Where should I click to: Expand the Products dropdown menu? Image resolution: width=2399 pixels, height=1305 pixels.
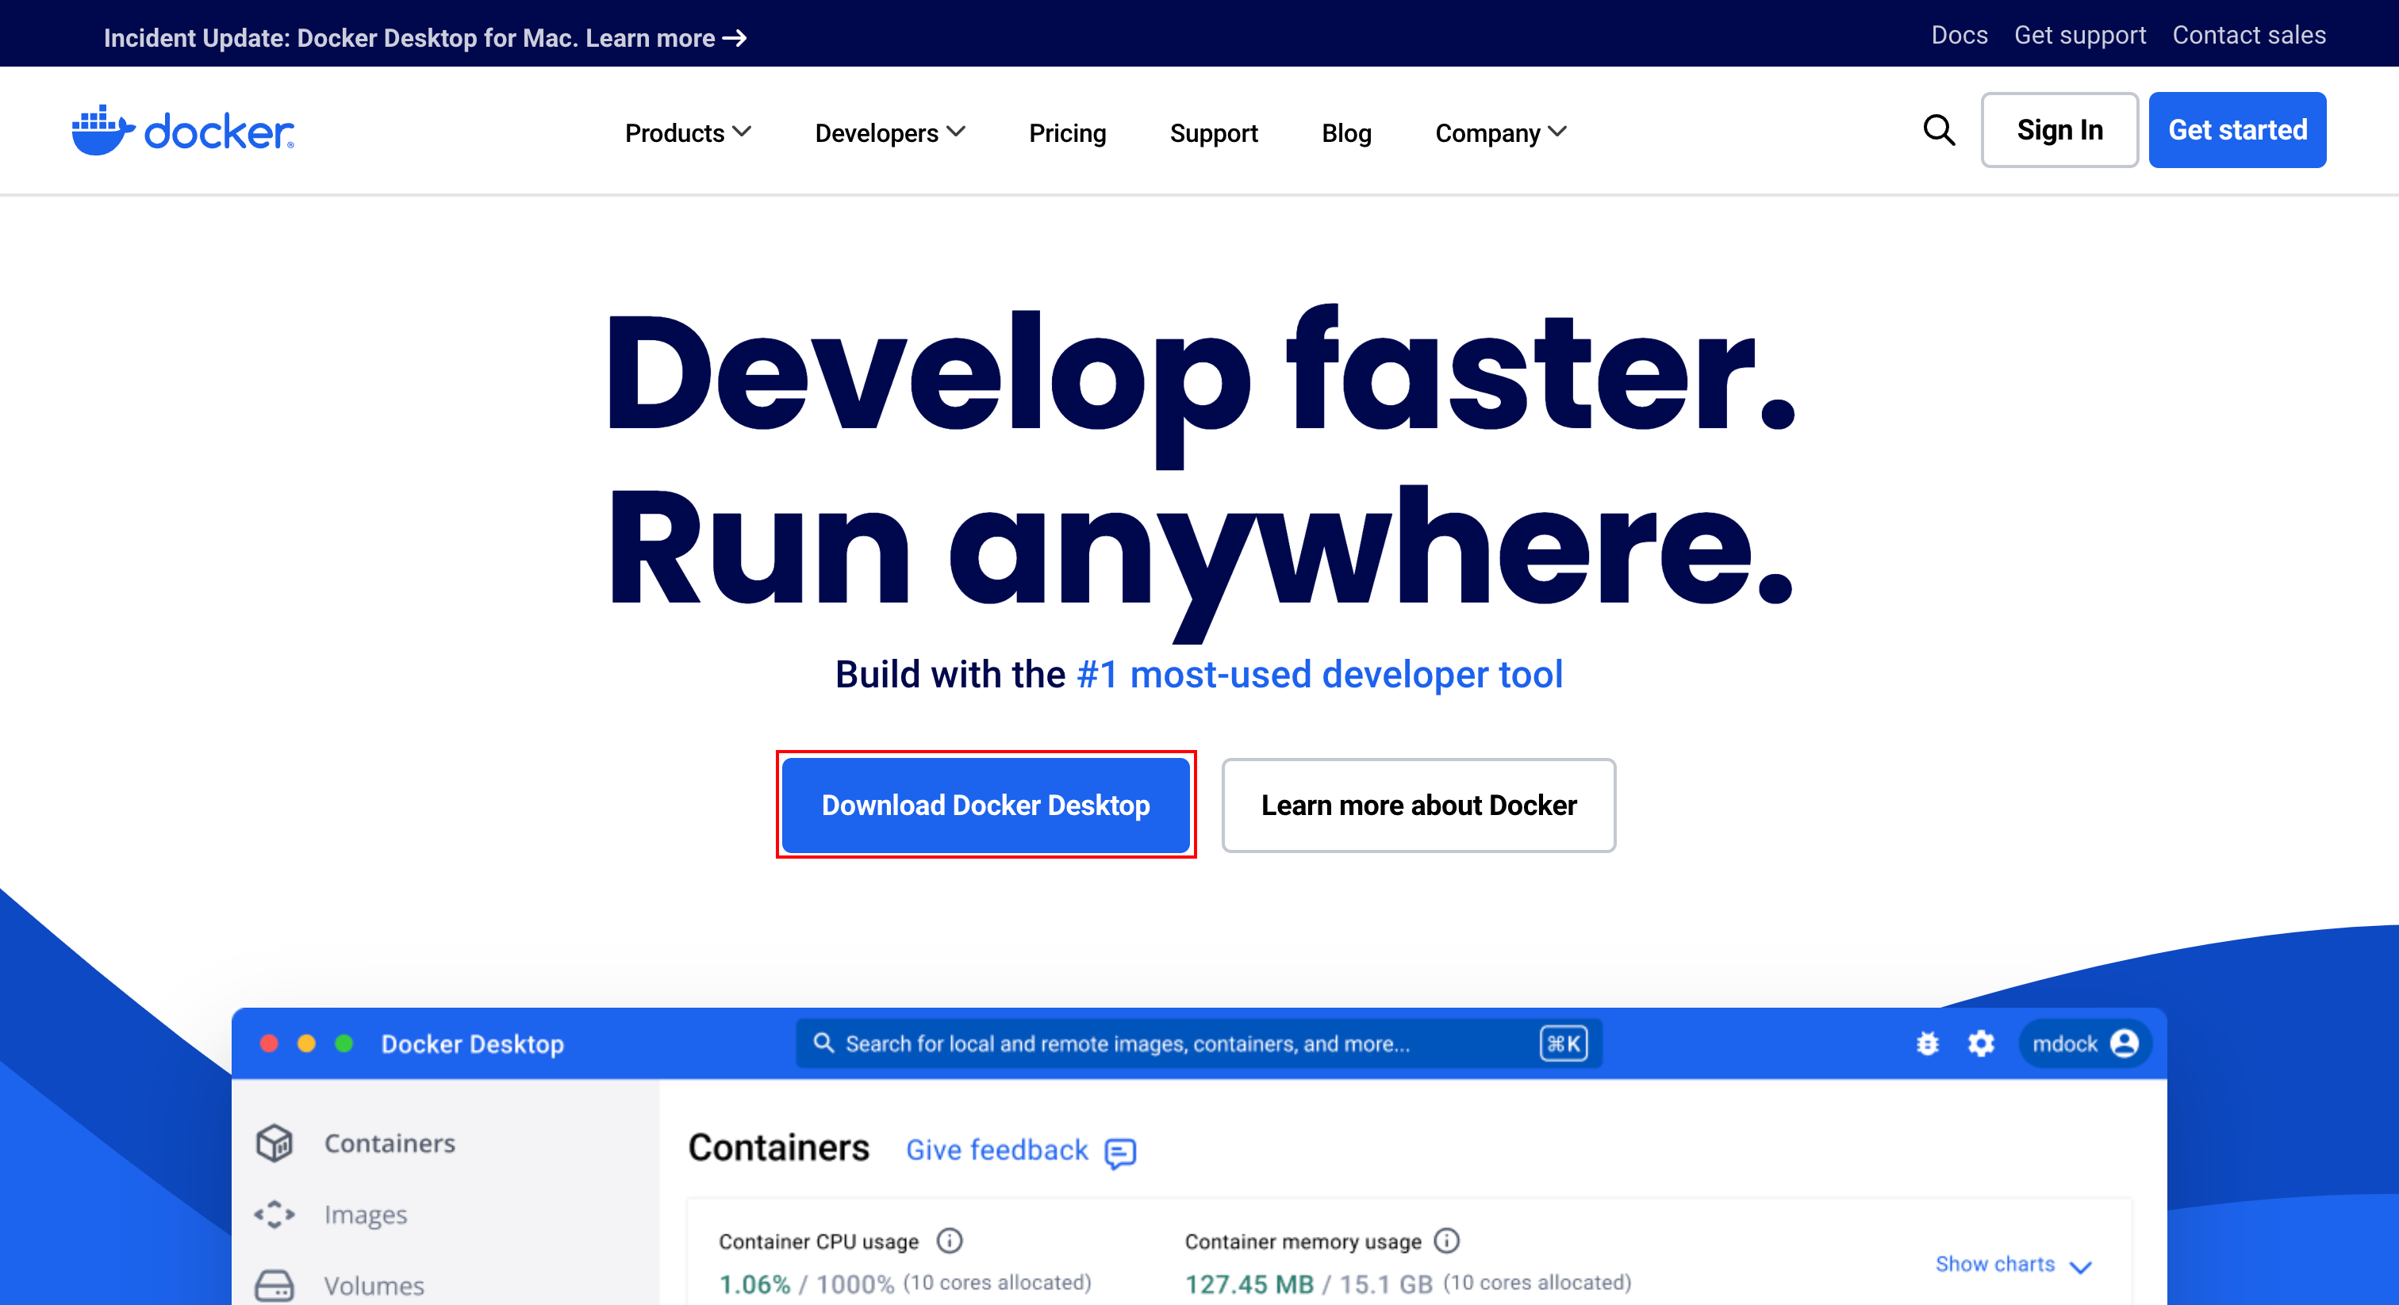(687, 133)
